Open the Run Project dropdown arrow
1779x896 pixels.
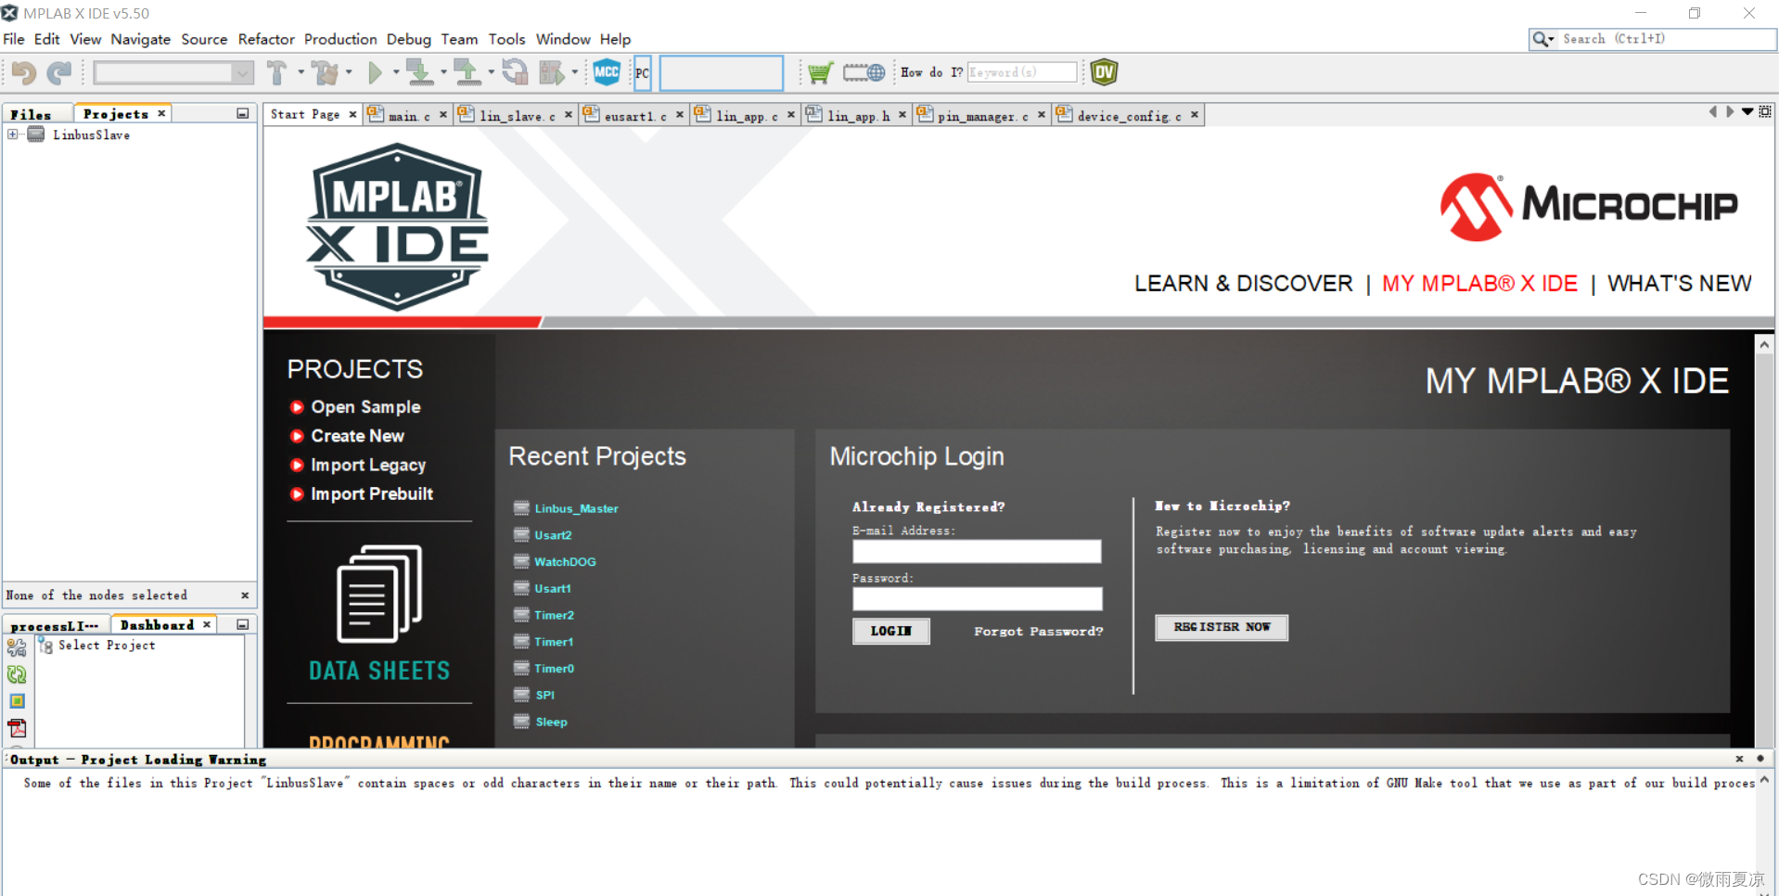pyautogui.click(x=395, y=72)
